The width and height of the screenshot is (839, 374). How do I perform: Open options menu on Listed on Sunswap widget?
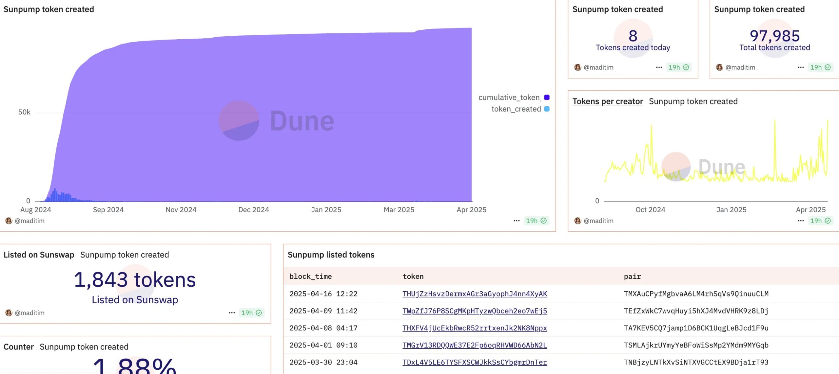232,312
